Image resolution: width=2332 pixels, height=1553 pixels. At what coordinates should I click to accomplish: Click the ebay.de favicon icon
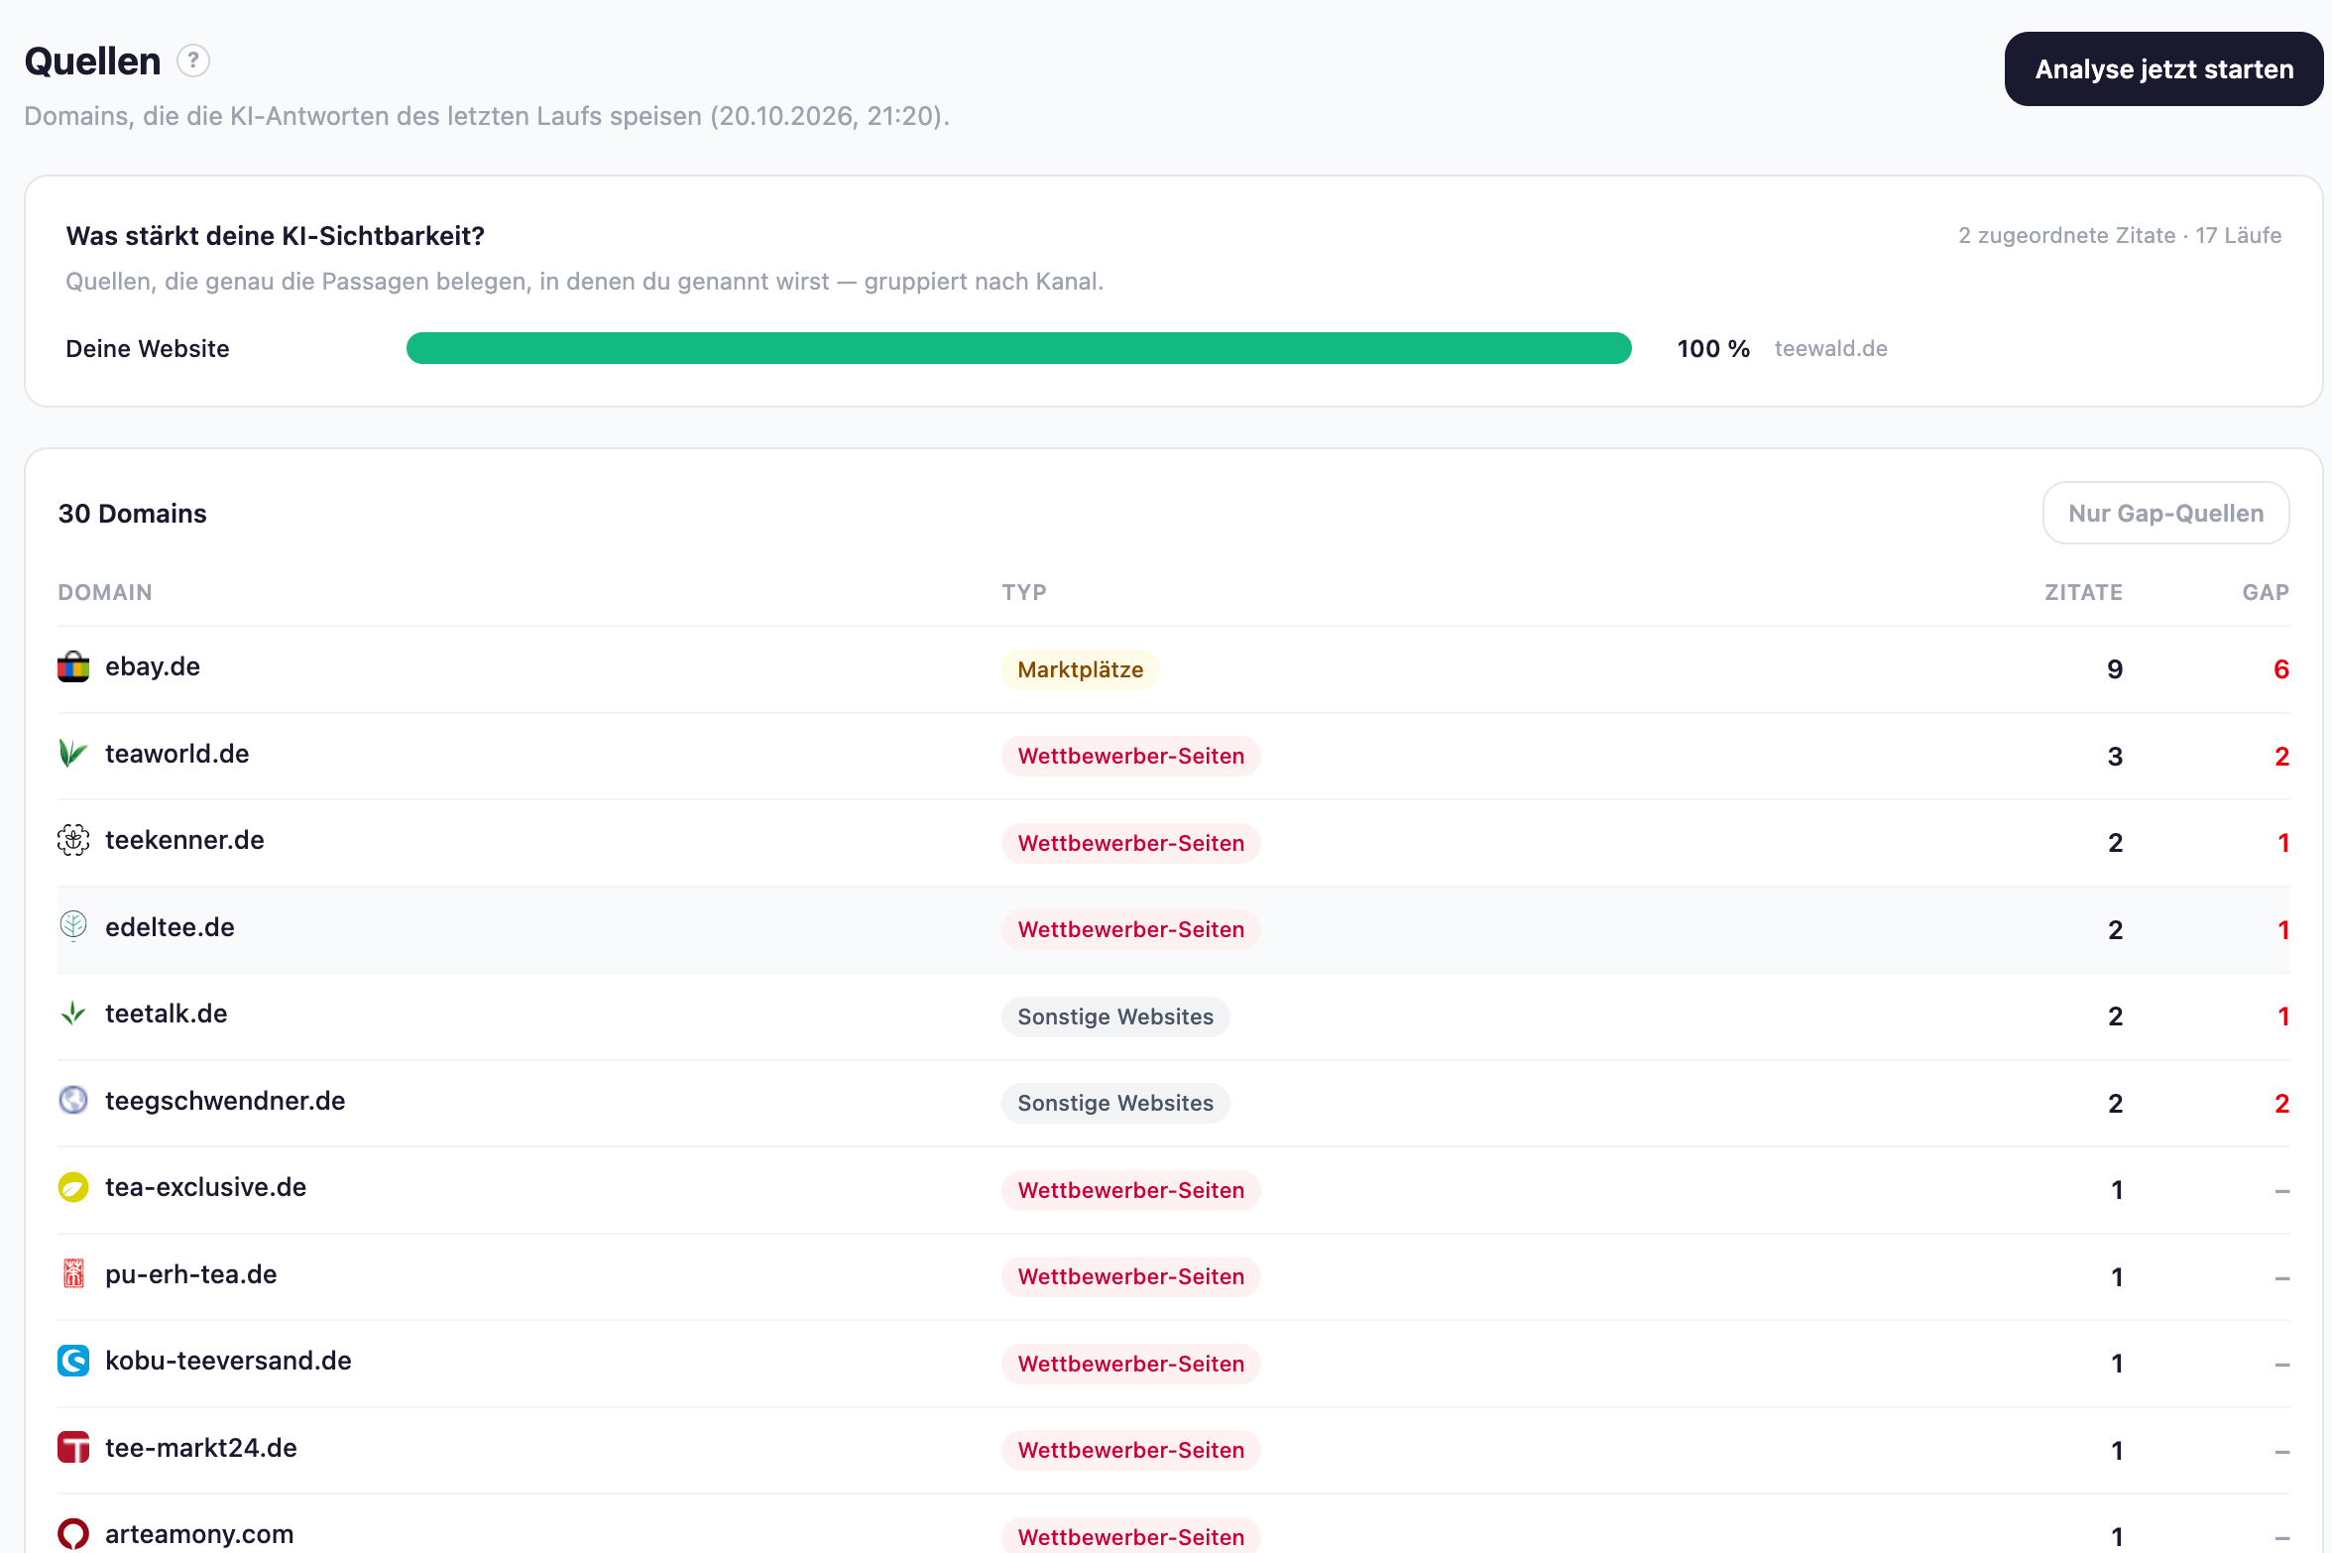pyautogui.click(x=73, y=666)
